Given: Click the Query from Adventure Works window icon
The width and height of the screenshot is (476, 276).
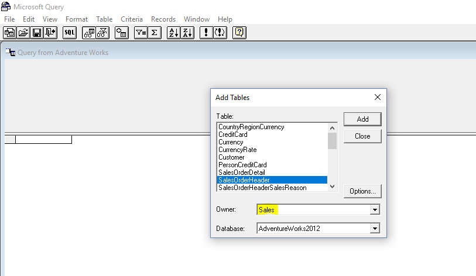Looking at the screenshot, I should (x=11, y=53).
